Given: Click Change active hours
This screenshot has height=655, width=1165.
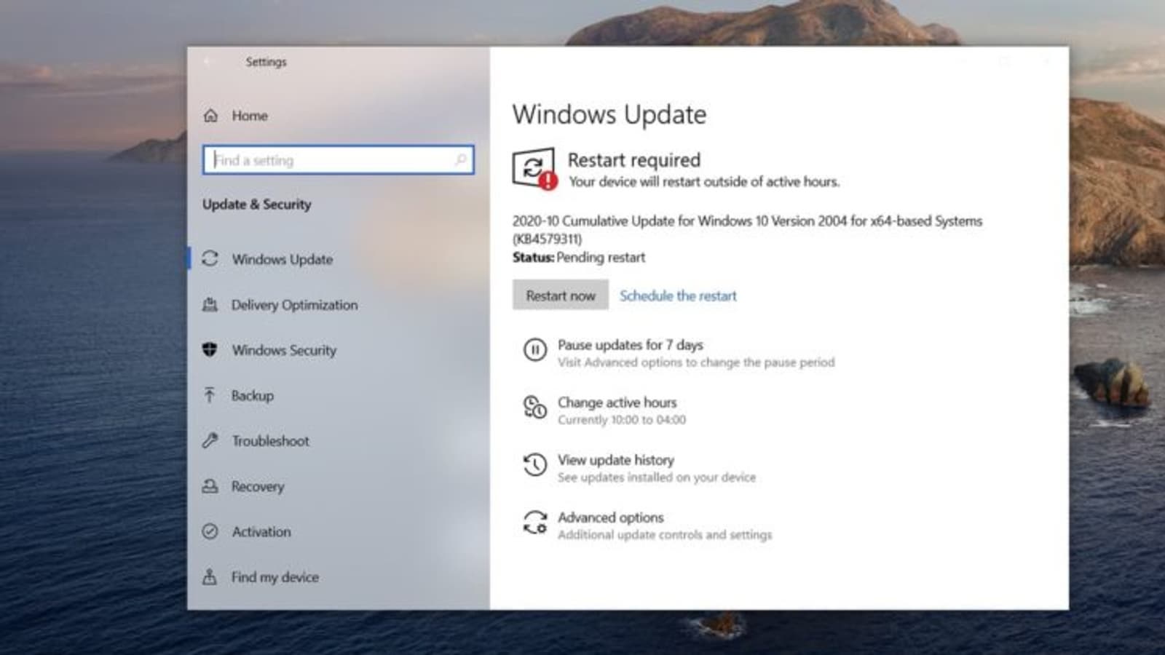Looking at the screenshot, I should [617, 402].
